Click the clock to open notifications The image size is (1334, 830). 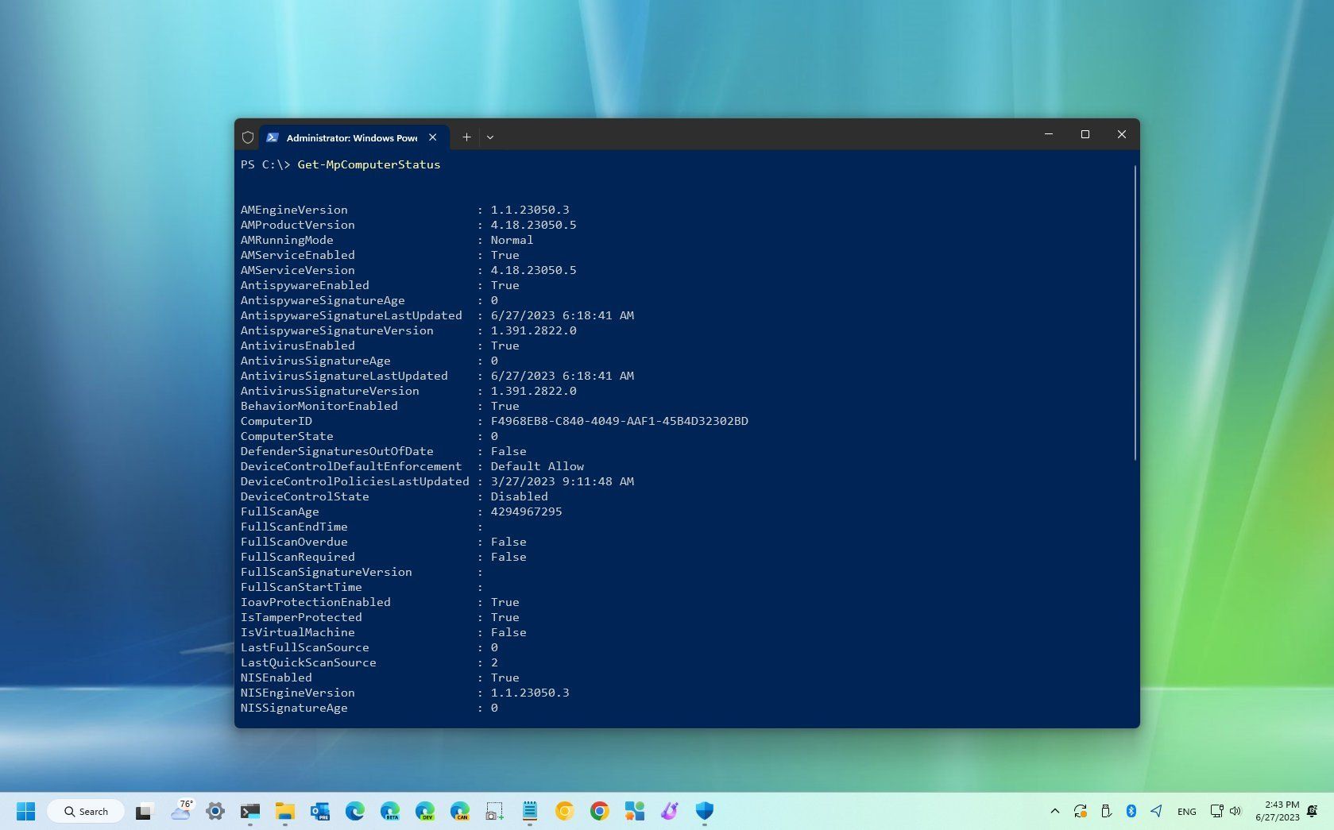1278,811
